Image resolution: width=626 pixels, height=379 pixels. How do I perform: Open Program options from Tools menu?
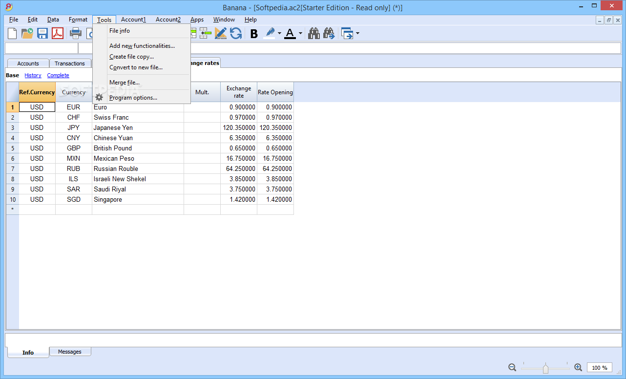pos(142,98)
